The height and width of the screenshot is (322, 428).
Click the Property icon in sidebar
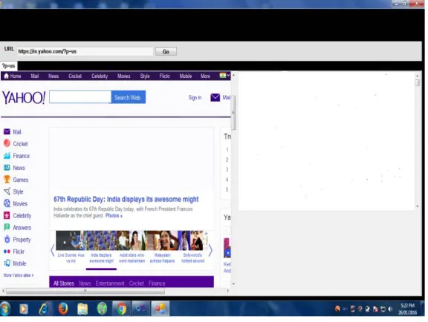7,240
